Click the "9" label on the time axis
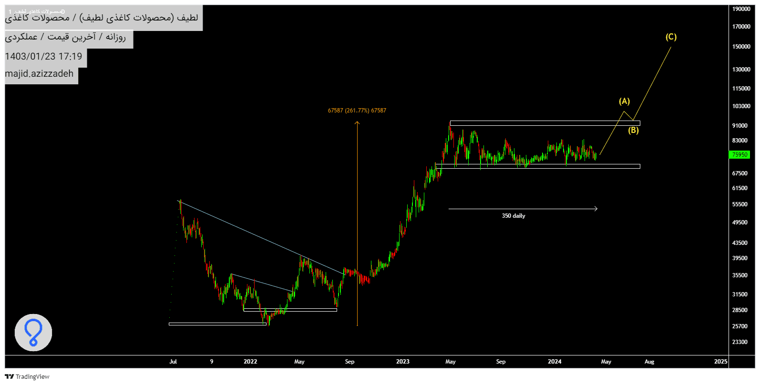Image resolution: width=760 pixels, height=385 pixels. [212, 362]
